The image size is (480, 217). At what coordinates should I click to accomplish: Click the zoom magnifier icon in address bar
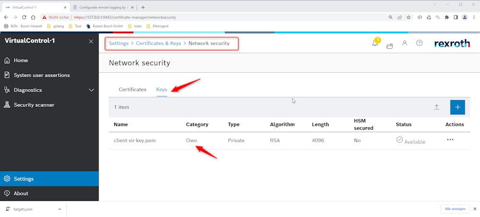click(390, 17)
